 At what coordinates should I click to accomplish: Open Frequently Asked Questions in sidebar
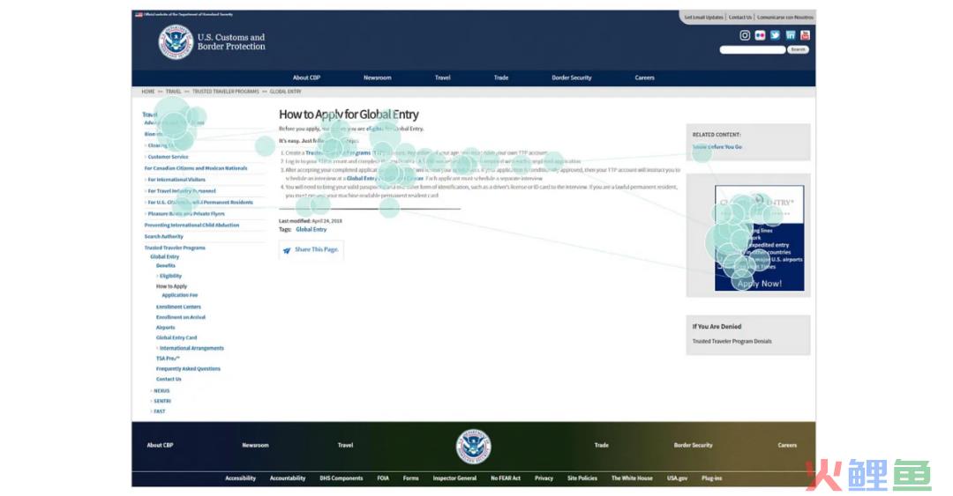pyautogui.click(x=188, y=369)
